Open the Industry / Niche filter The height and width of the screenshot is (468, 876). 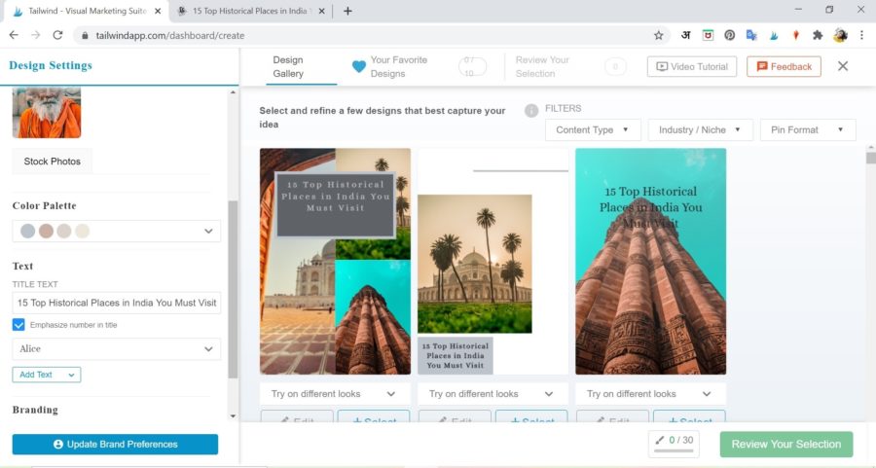700,129
